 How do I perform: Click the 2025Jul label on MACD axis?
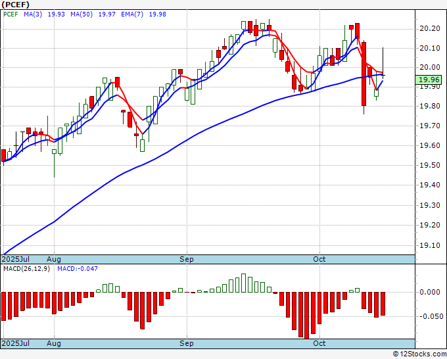click(15, 343)
